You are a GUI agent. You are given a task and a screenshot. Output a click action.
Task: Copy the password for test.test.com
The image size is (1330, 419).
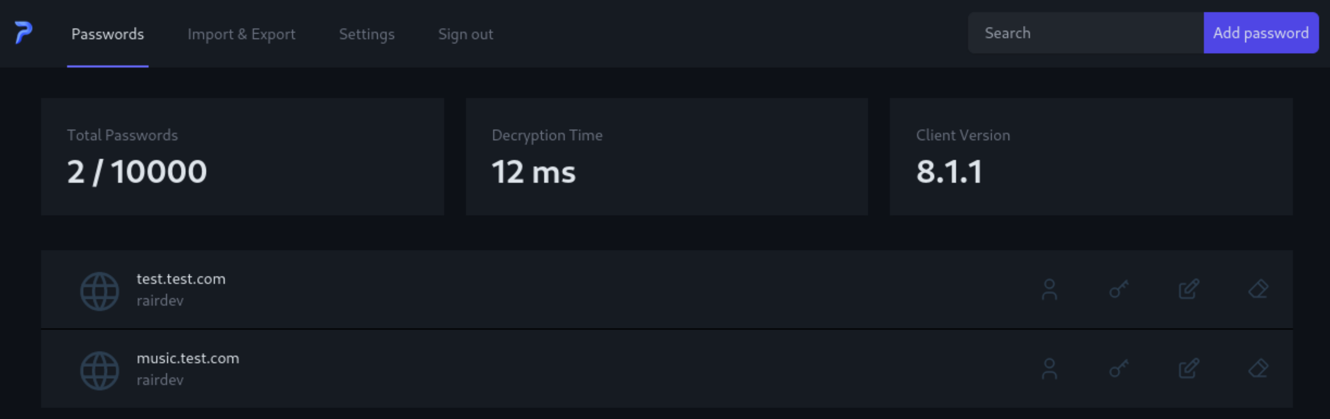coord(1118,290)
